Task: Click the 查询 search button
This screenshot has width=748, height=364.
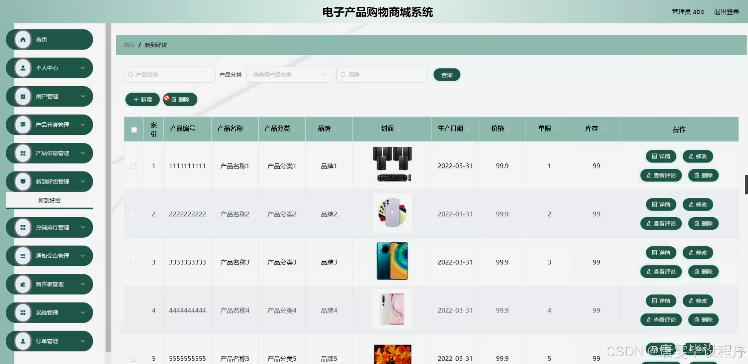Action: (447, 75)
